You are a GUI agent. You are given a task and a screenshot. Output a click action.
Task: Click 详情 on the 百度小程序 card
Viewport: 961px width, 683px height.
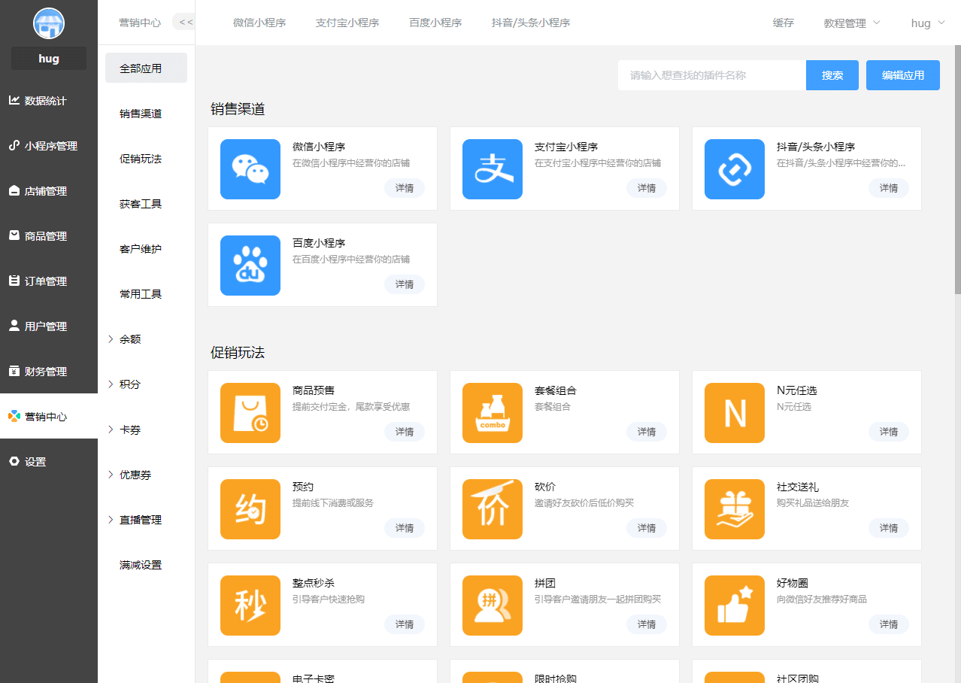coord(405,284)
